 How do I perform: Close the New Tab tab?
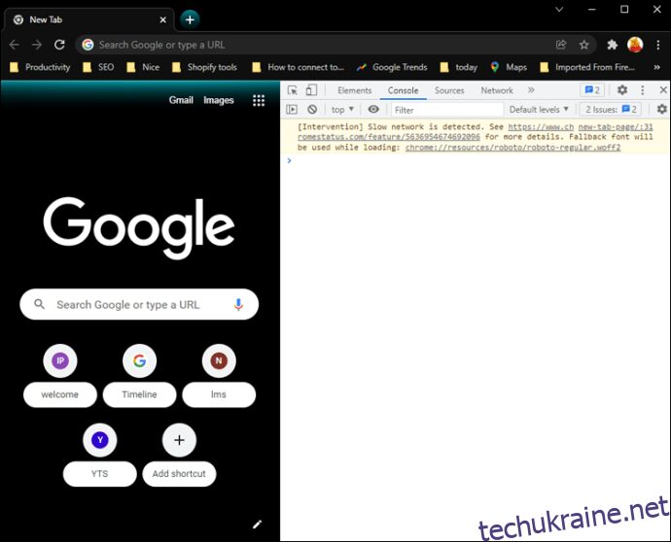162,19
